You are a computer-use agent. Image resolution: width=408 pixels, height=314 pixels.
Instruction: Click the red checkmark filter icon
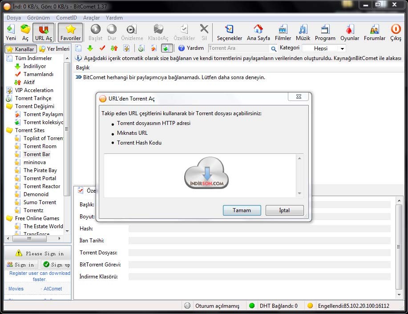[x=102, y=48]
